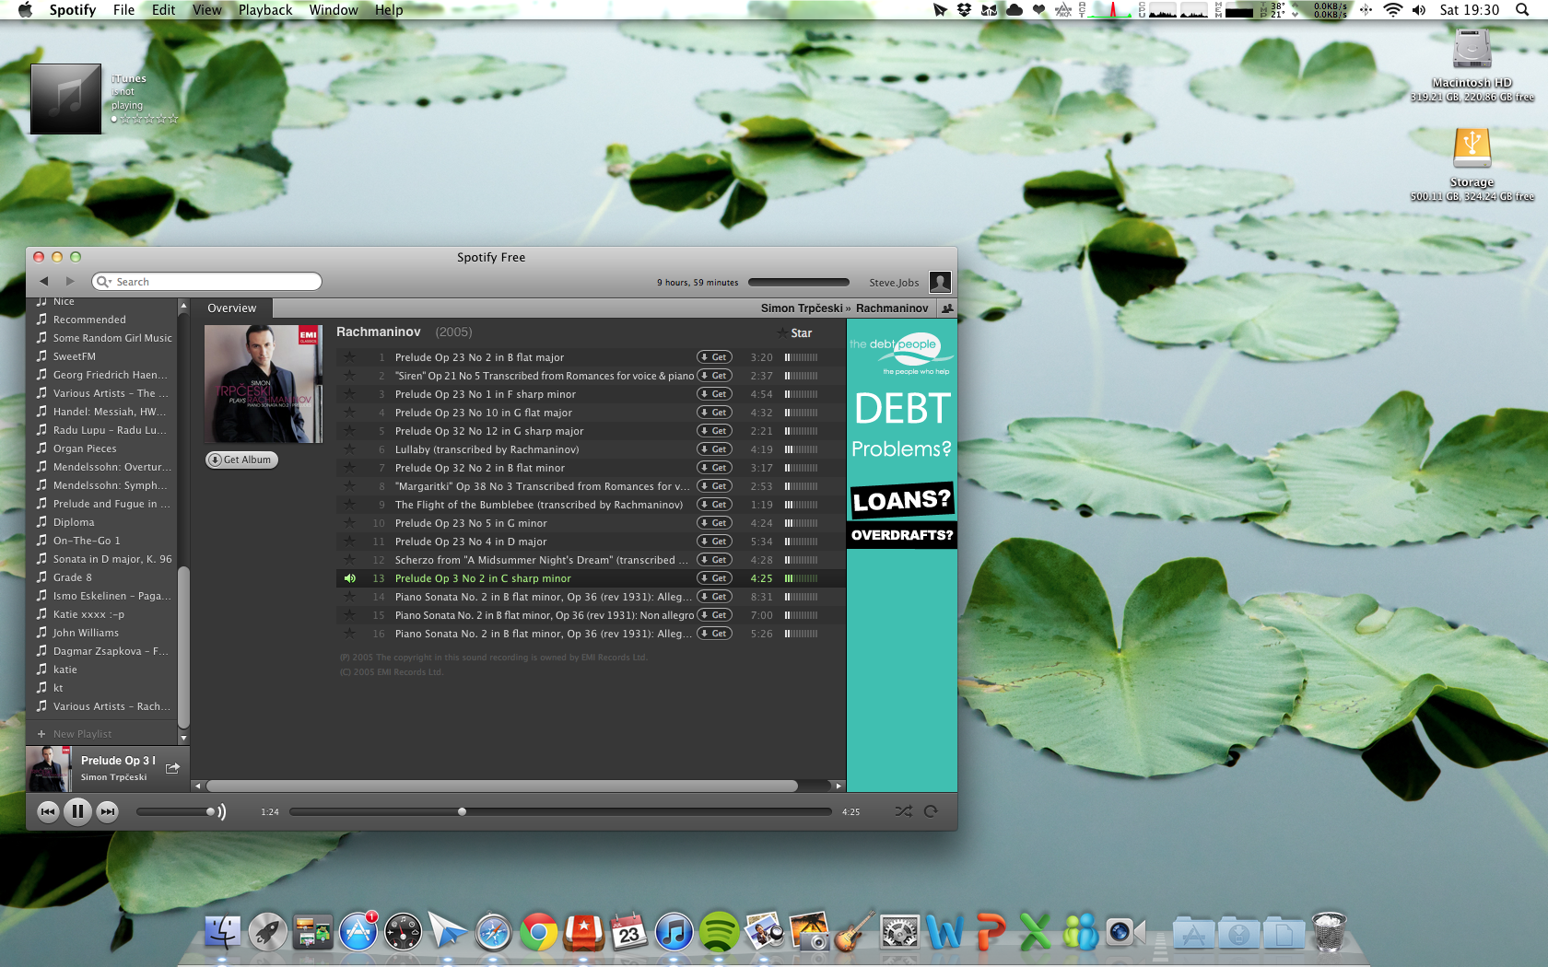Star track Prelude Op 23 No 1 in F sharp minor
This screenshot has width=1548, height=967.
tap(350, 393)
